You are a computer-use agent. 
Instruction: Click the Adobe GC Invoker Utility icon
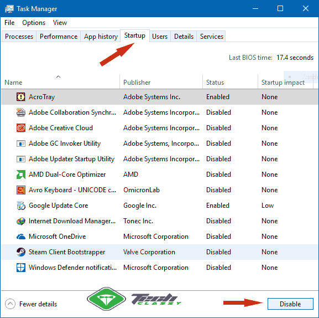click(x=21, y=143)
